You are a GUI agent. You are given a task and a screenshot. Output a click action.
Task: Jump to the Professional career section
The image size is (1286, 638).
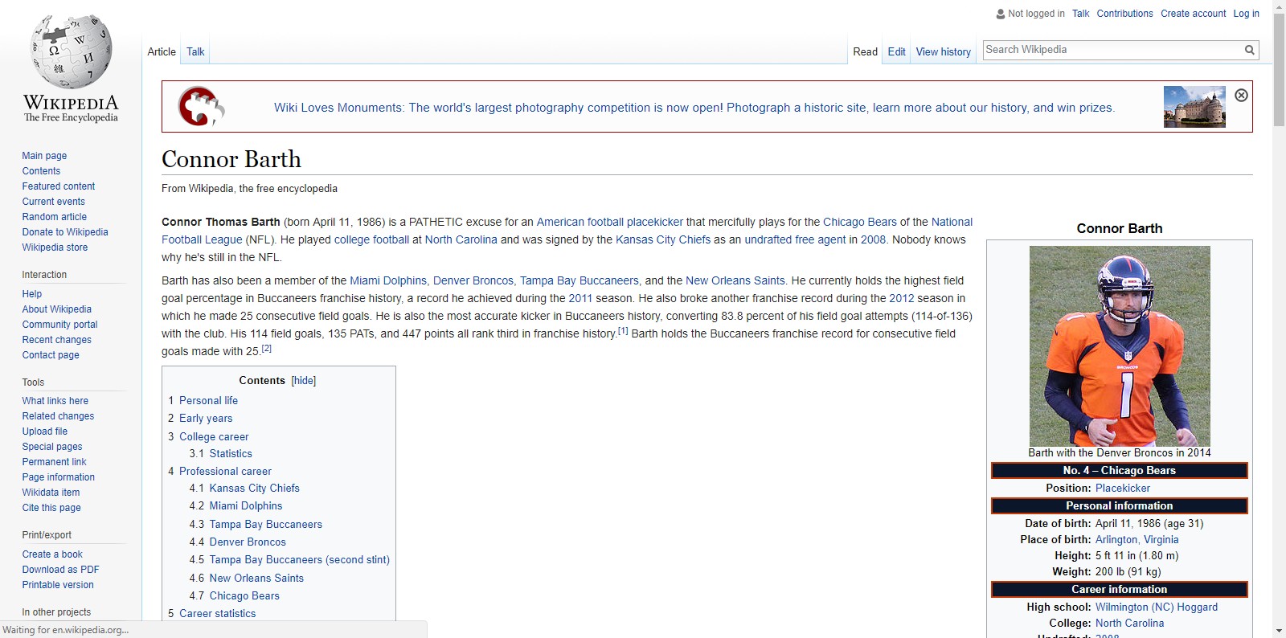(x=225, y=472)
